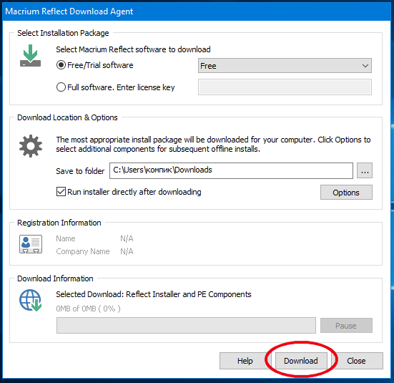394x383 pixels.
Task: Open the Free edition dropdown
Action: coord(285,66)
